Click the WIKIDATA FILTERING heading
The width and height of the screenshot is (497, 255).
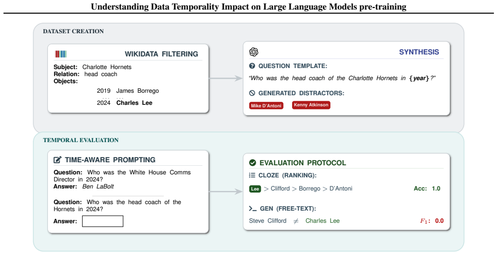click(x=161, y=54)
